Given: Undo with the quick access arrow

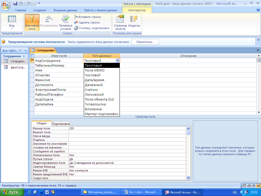Looking at the screenshot, I should (x=21, y=3).
